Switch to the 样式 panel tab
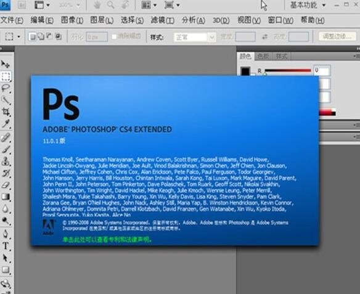 (282, 56)
